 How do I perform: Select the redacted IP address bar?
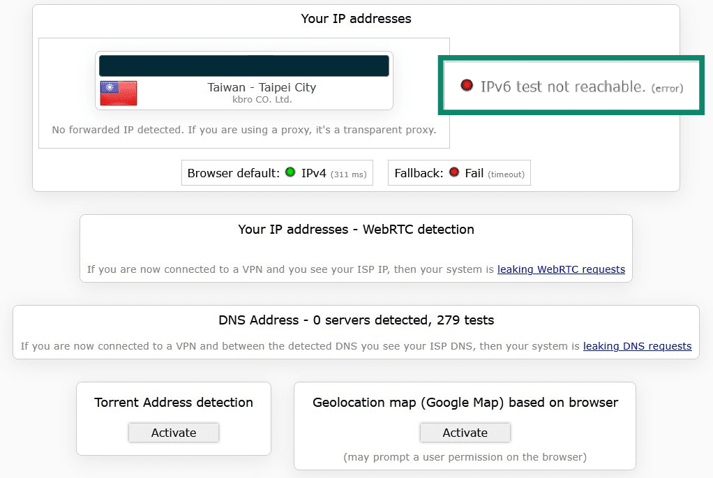(244, 64)
